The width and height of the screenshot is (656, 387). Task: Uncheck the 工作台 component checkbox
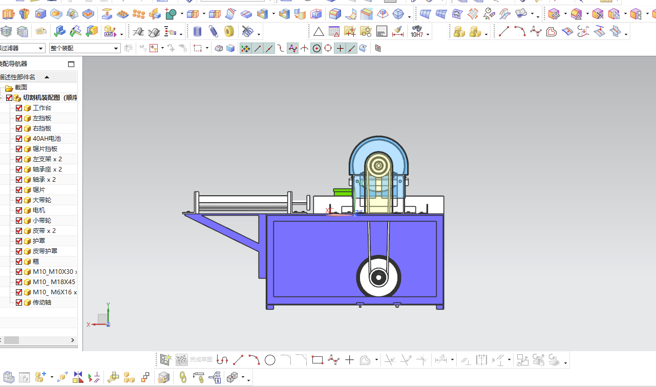pyautogui.click(x=19, y=108)
